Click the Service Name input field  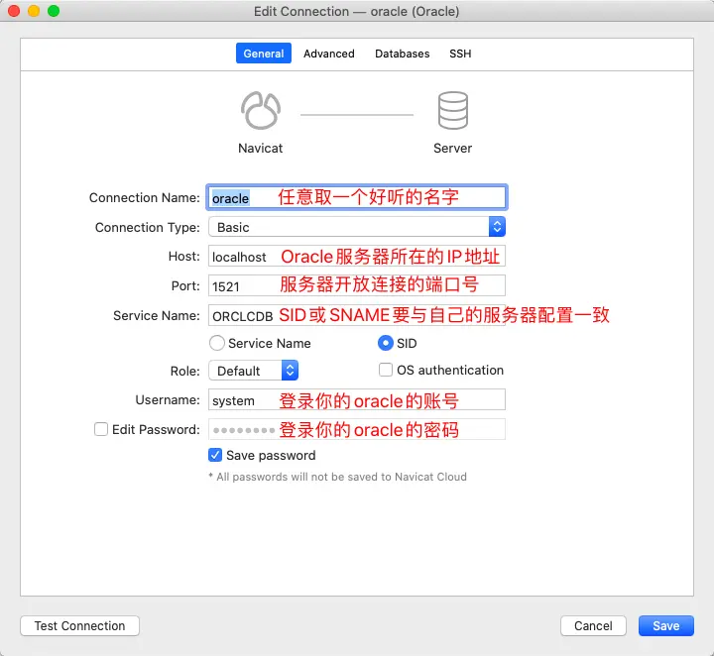coord(357,315)
